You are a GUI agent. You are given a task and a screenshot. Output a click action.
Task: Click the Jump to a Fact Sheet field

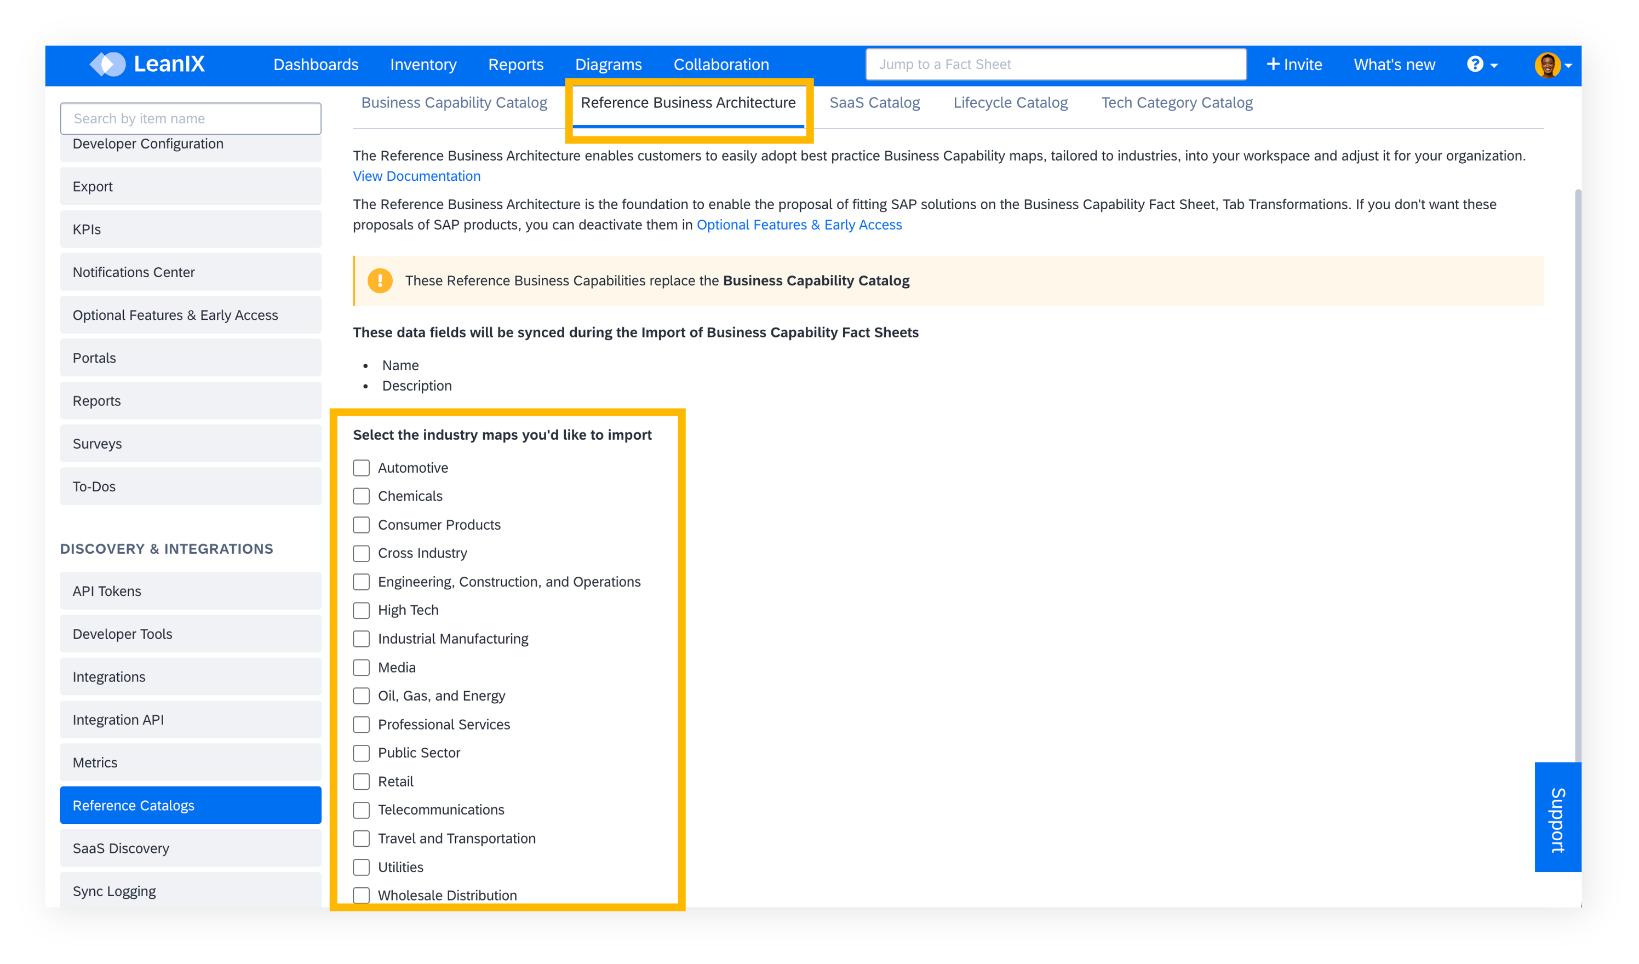[x=1056, y=65]
